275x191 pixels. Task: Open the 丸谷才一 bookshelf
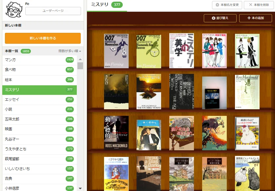click(39, 139)
